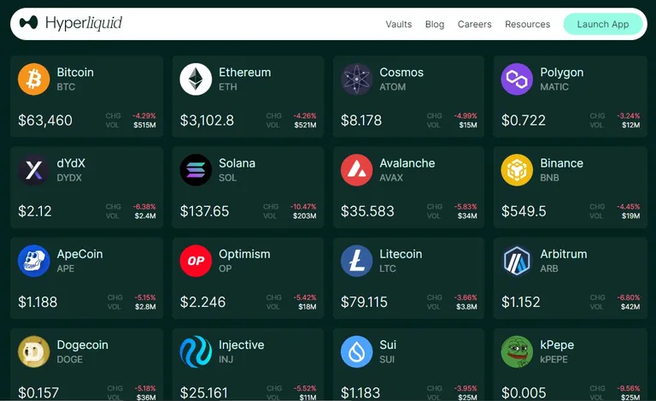Click the Dogecoin dog icon
This screenshot has height=401, width=656.
pos(34,351)
